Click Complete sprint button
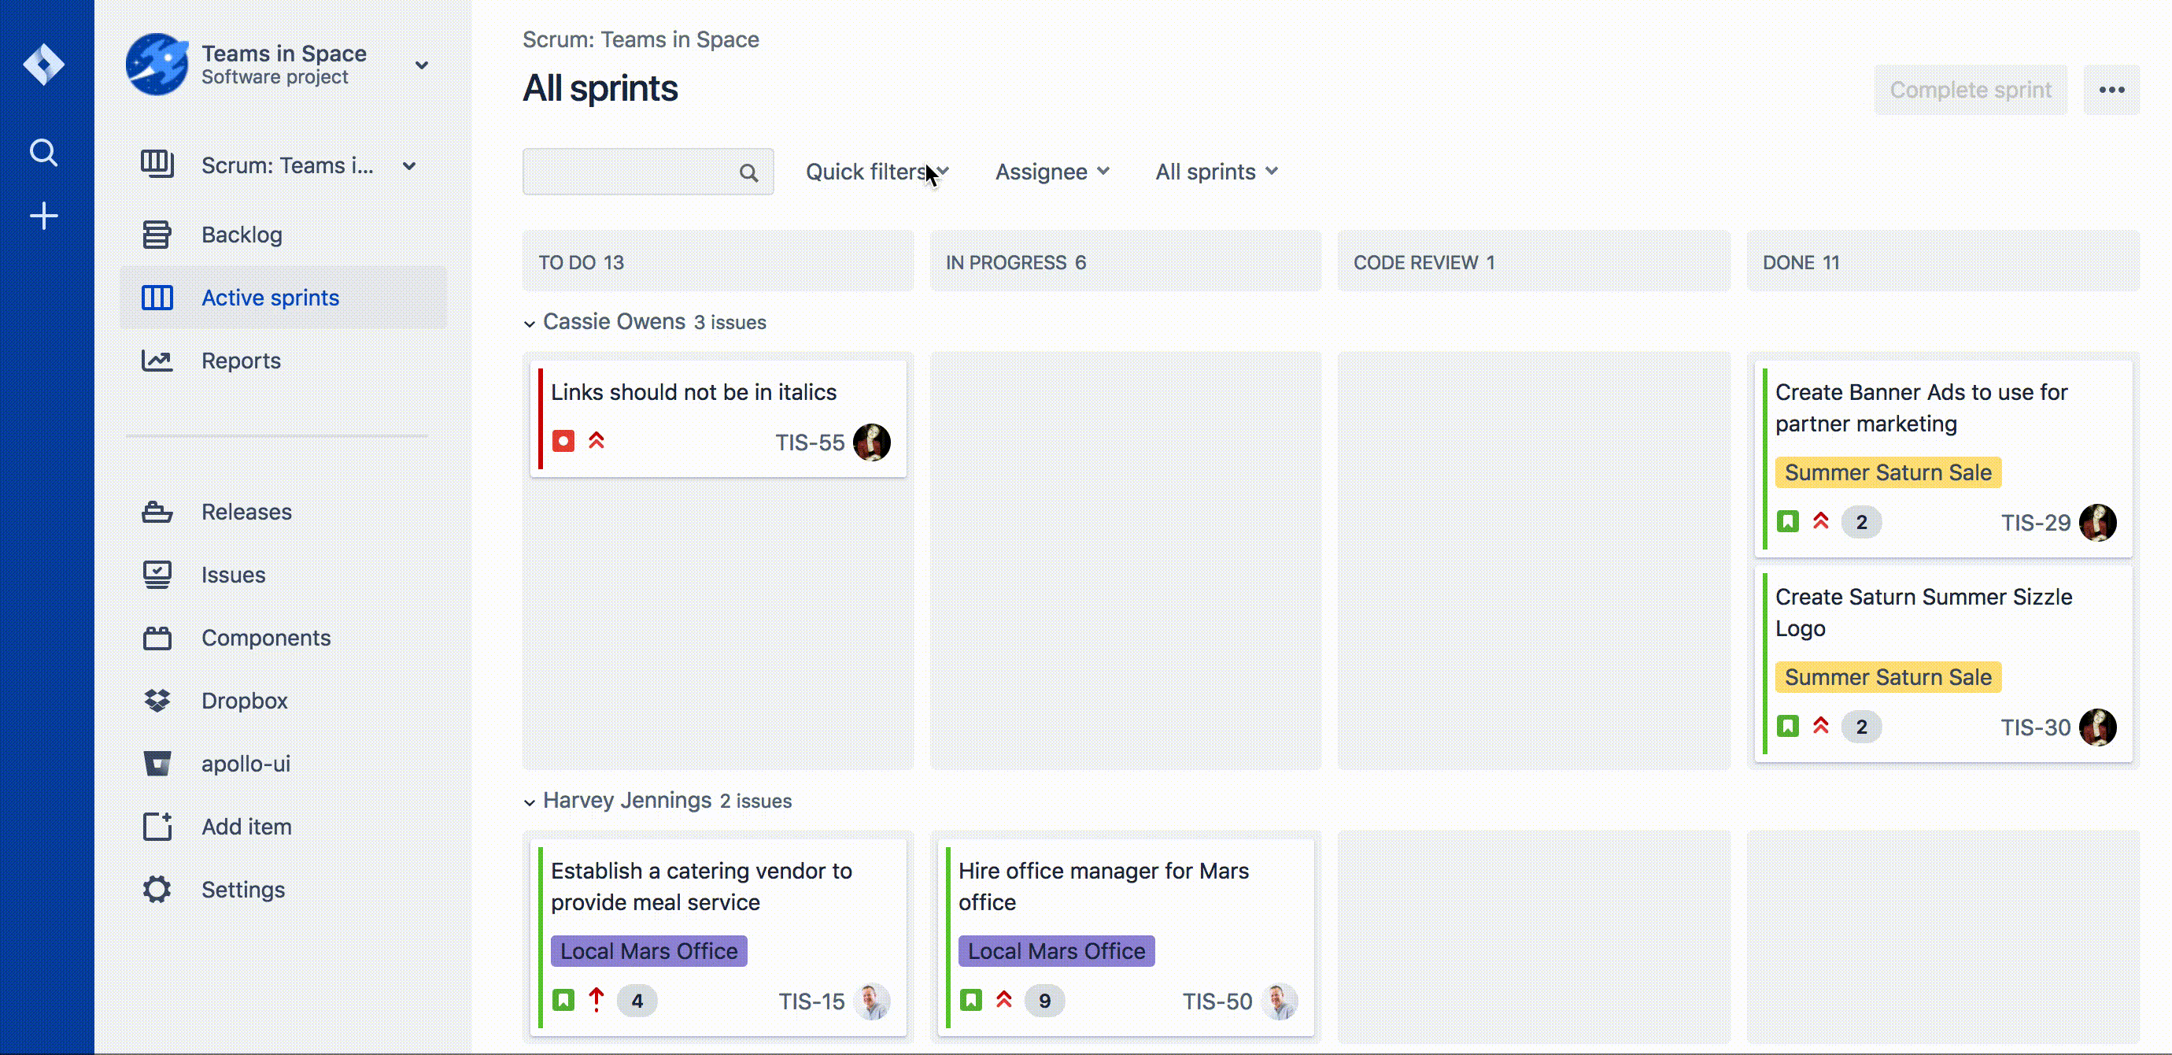Viewport: 2172px width, 1055px height. pyautogui.click(x=1971, y=89)
